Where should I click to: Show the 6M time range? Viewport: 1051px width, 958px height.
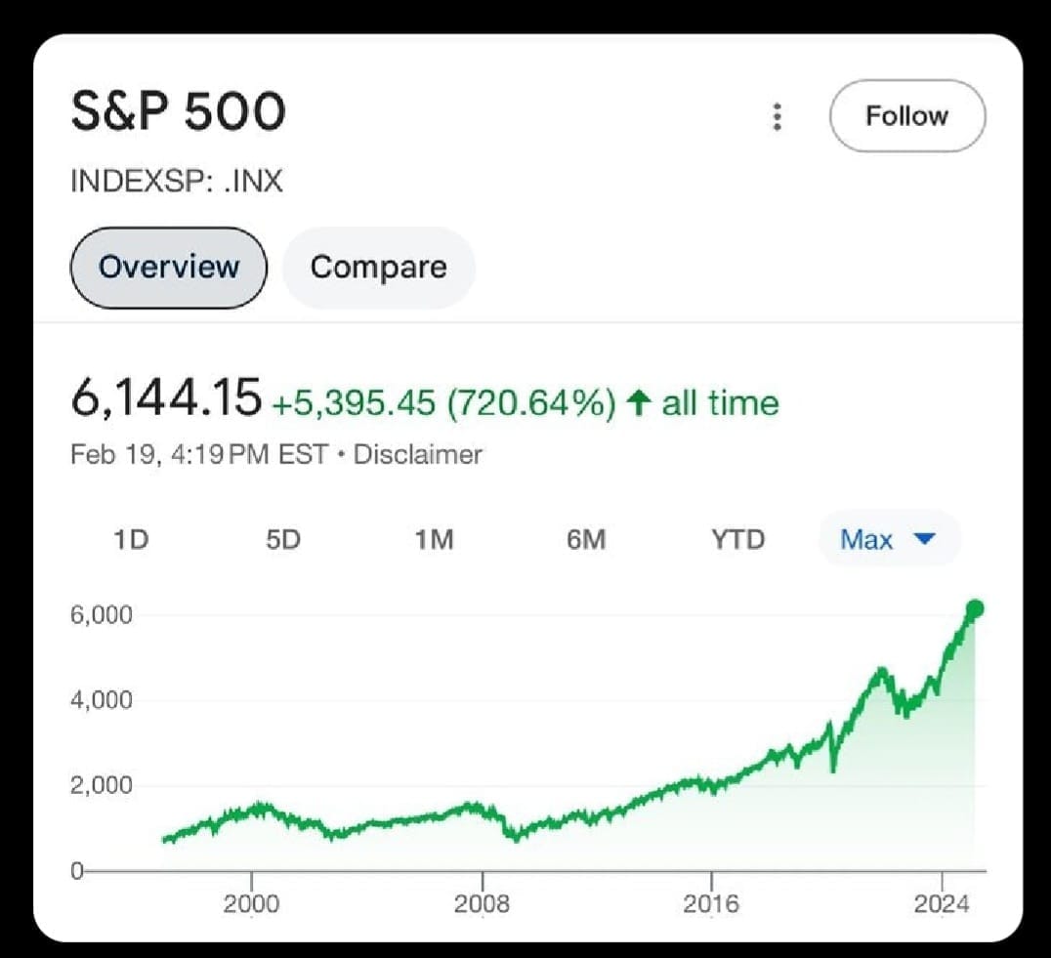point(586,539)
